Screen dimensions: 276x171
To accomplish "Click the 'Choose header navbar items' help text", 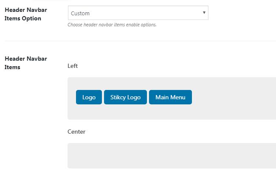I will (x=112, y=25).
